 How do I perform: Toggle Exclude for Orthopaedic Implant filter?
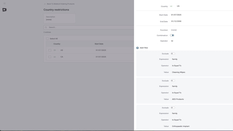173,108
